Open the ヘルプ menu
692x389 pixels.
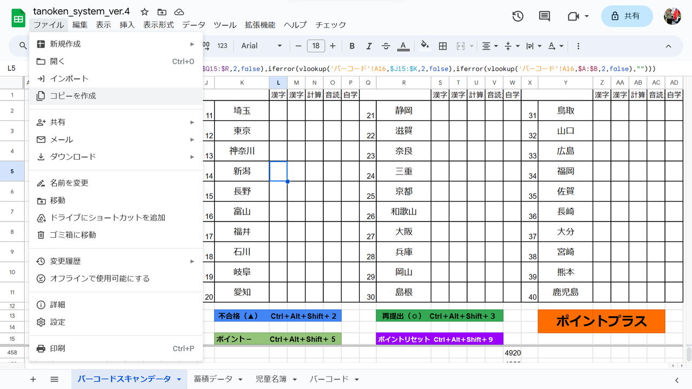click(x=295, y=25)
